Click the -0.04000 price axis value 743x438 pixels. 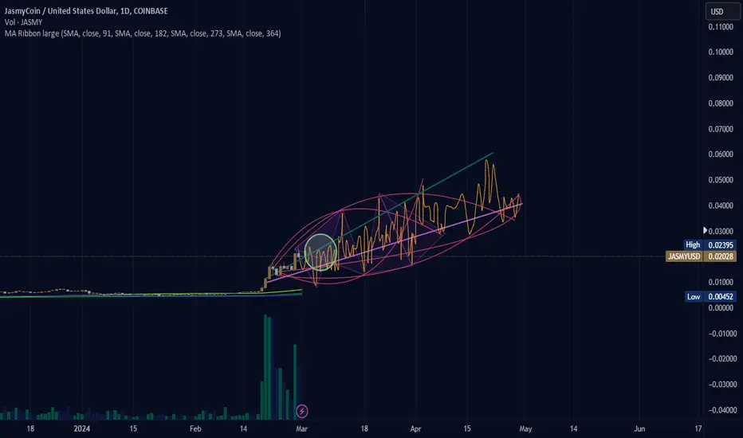(x=721, y=410)
